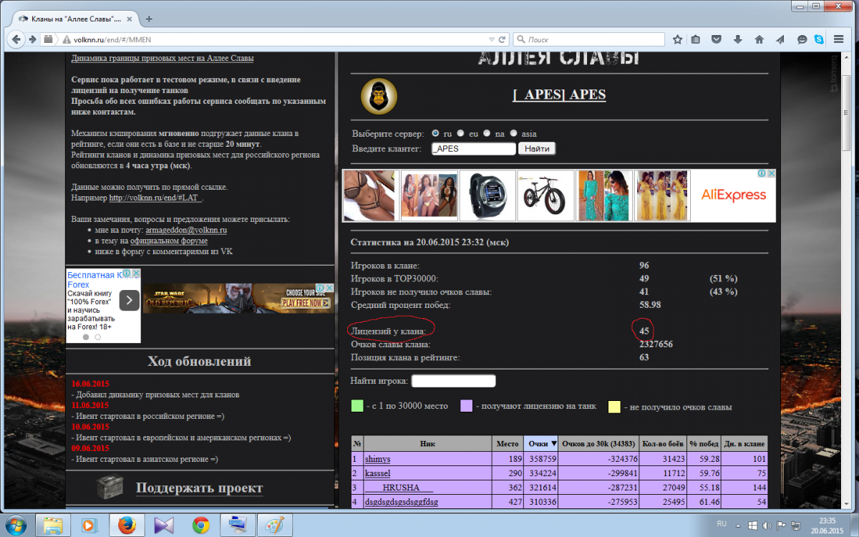
Task: Close the AliExpress ad with X
Action: pyautogui.click(x=772, y=174)
